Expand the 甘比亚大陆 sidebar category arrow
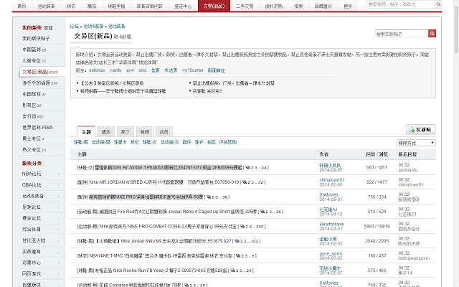The image size is (459, 287). click(x=59, y=241)
